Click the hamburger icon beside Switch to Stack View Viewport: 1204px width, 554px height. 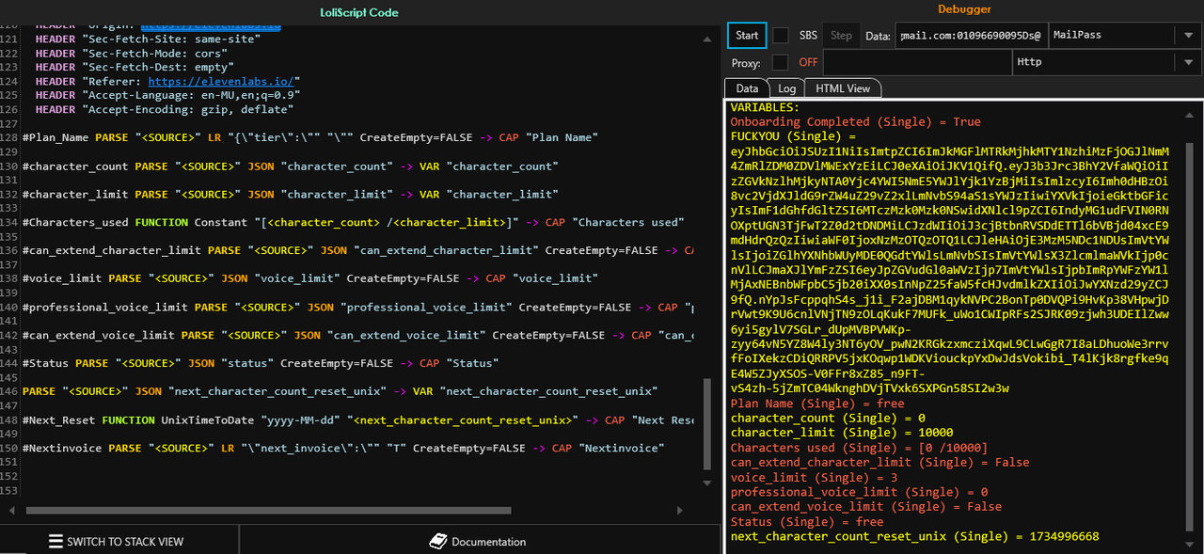[x=55, y=542]
